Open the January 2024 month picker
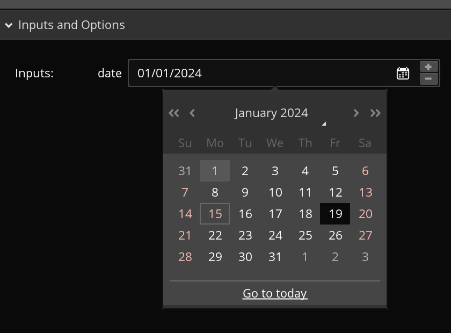Image resolution: width=451 pixels, height=333 pixels. coord(272,113)
